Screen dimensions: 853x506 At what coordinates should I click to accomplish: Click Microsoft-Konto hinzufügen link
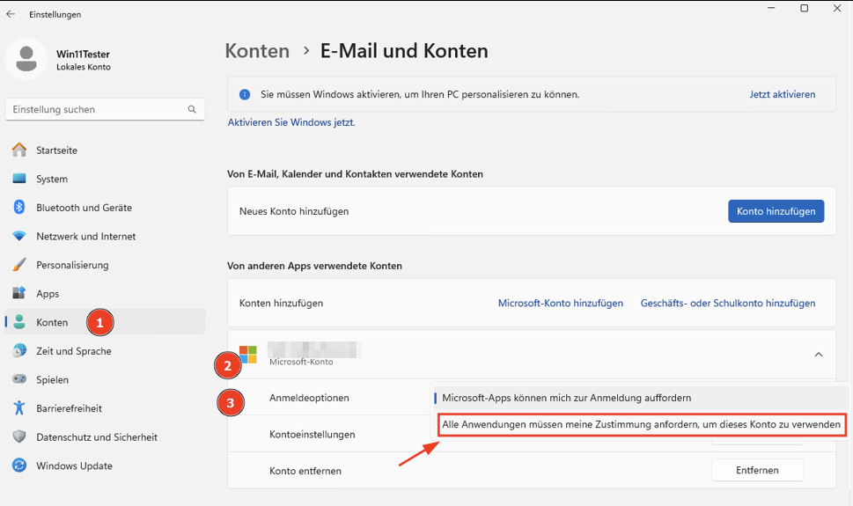tap(561, 303)
